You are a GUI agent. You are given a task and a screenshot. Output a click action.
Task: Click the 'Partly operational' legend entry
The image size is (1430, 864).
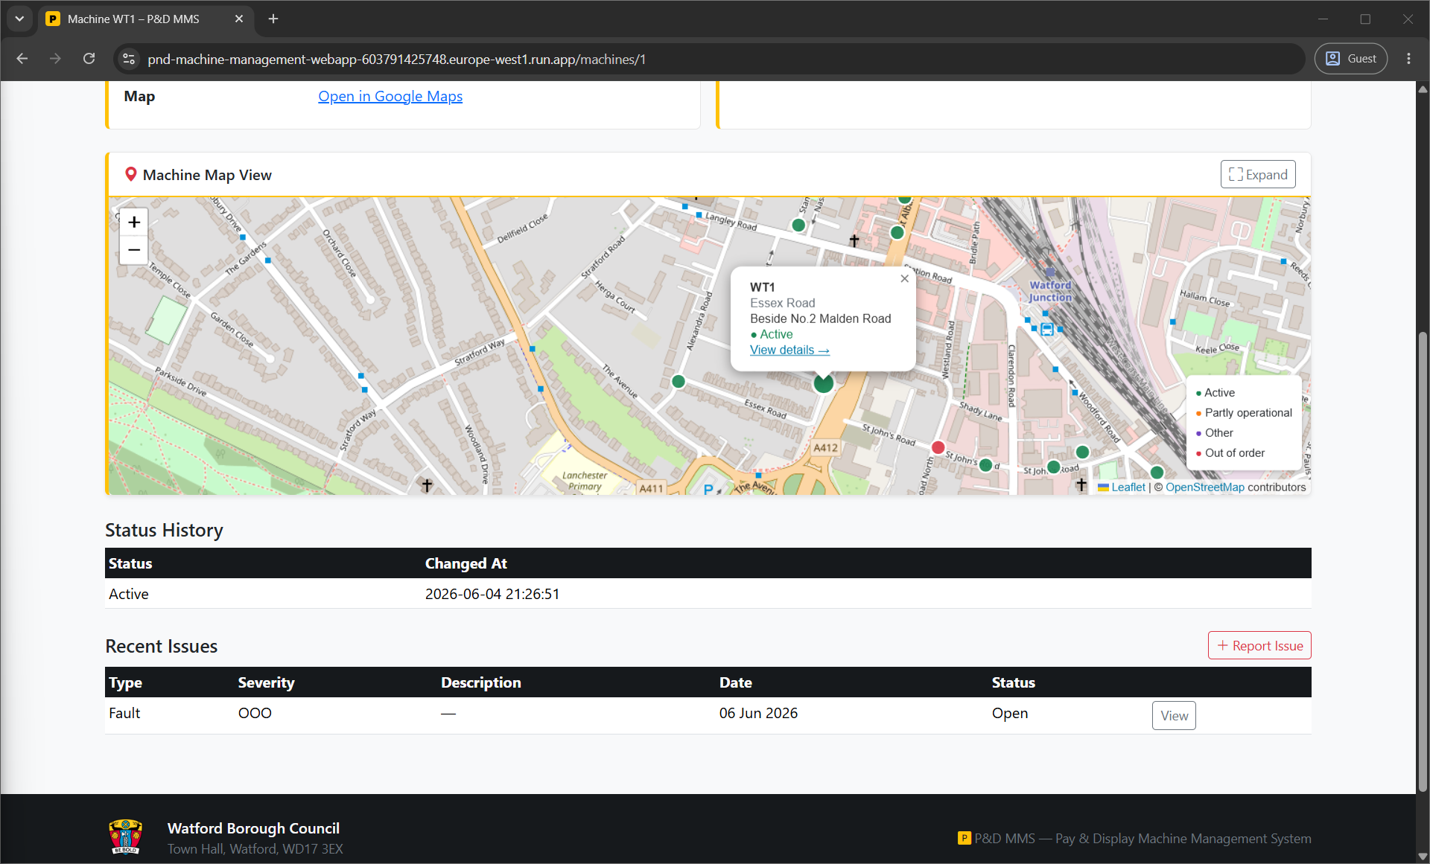click(x=1244, y=412)
